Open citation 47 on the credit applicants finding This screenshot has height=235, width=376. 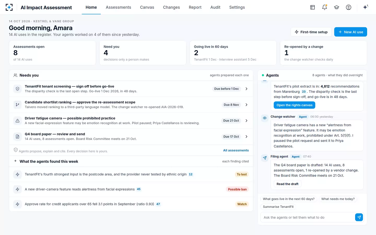(x=158, y=204)
